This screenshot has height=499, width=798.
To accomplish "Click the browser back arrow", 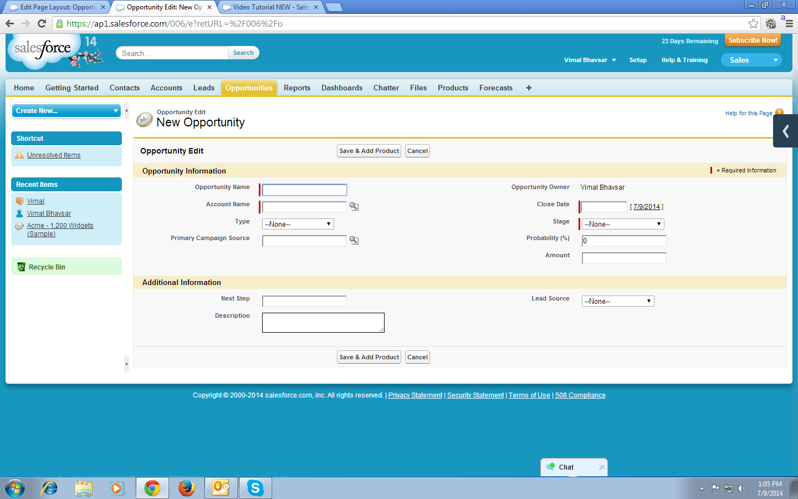I will click(x=9, y=23).
